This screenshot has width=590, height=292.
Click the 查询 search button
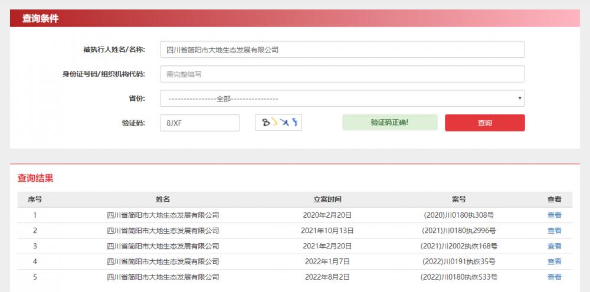(x=484, y=123)
